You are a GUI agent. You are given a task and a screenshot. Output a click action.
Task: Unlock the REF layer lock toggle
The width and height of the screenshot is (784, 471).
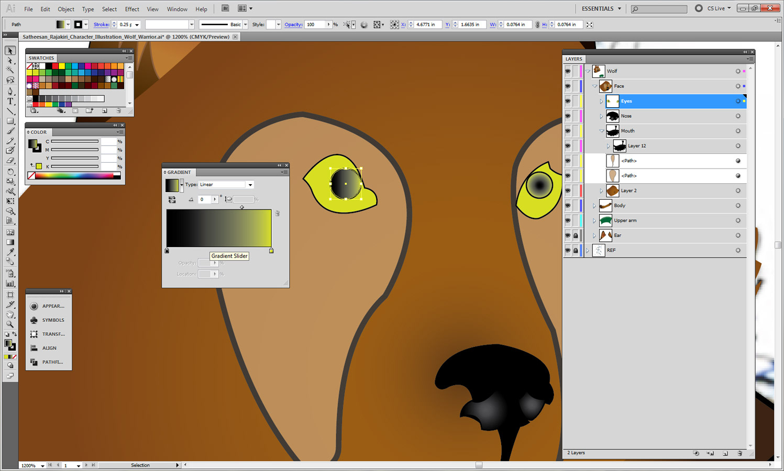coord(576,250)
